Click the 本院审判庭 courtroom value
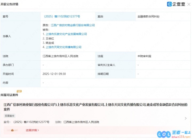This screenshot has width=192, height=140. 144,56
